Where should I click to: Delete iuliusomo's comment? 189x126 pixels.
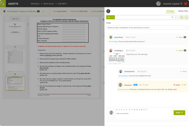click(177, 85)
